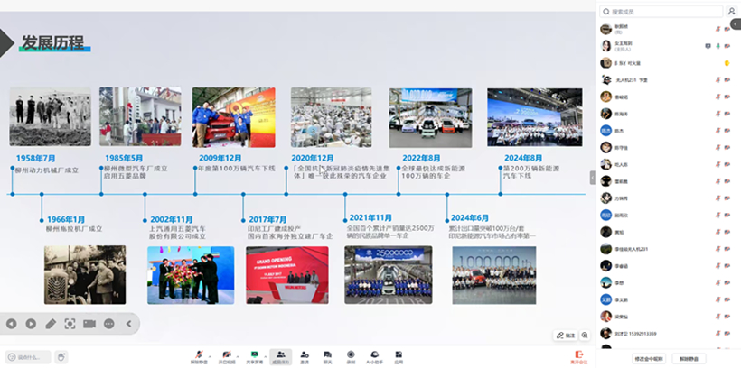
Task: Open the video options arrow
Action: 238,356
